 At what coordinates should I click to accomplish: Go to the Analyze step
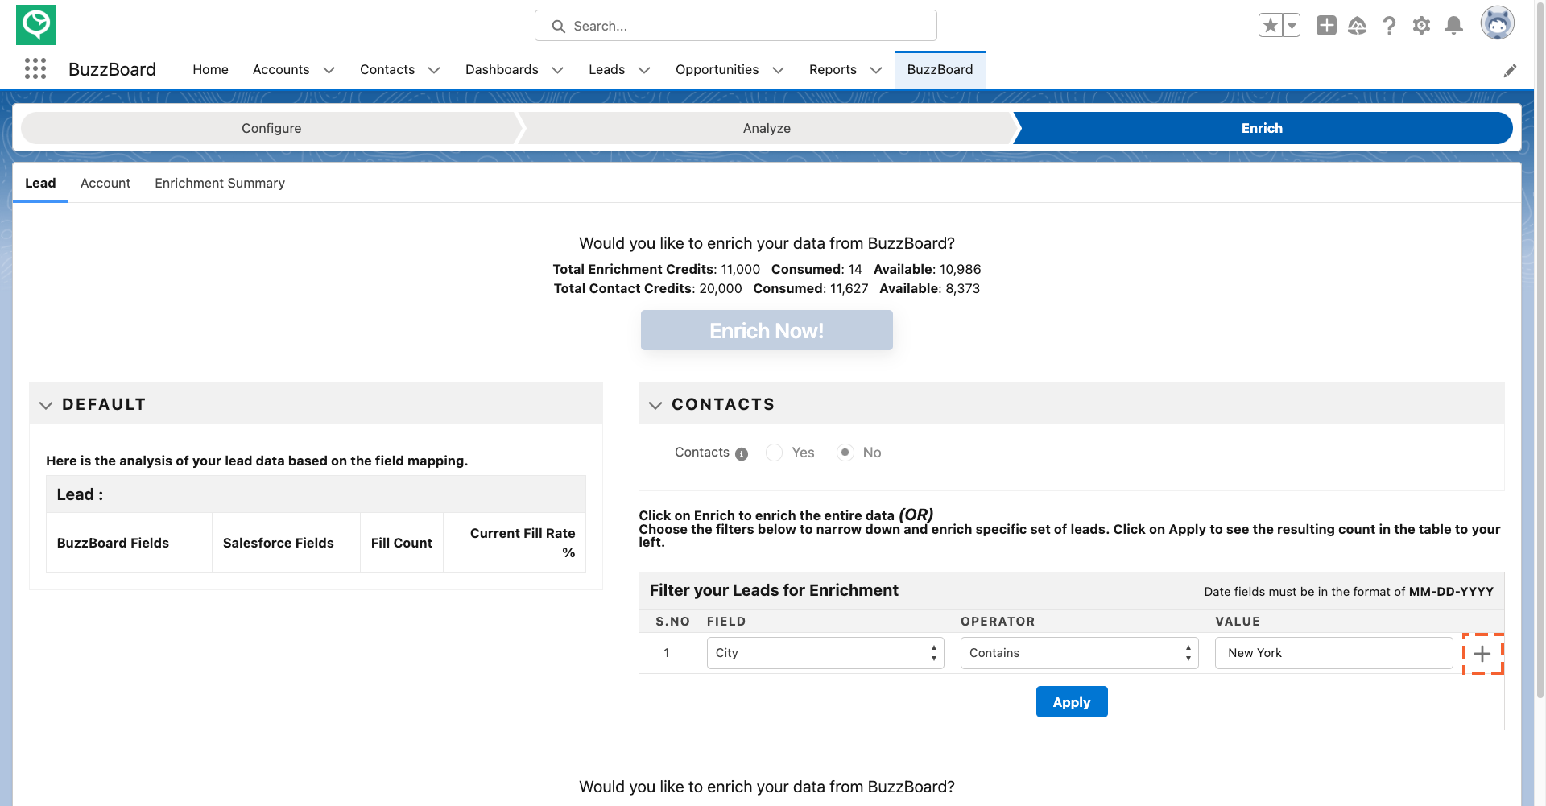767,128
